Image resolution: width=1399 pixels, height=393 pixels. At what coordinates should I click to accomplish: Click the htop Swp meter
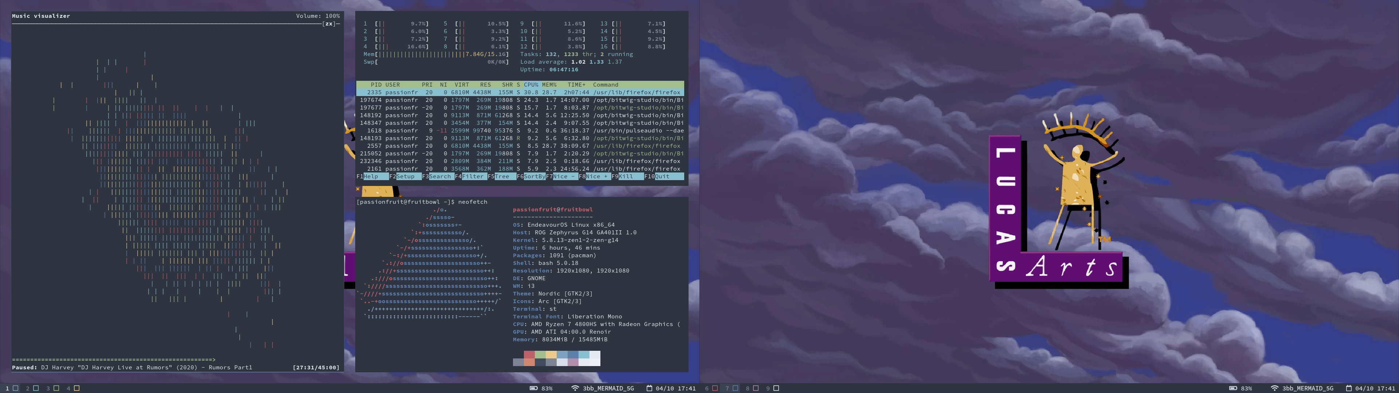click(x=436, y=62)
